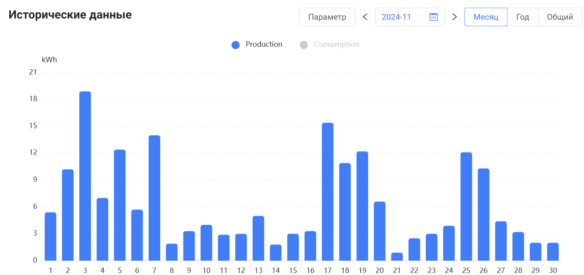Image resolution: width=584 pixels, height=275 pixels.
Task: Click the bar for day 18
Action: point(345,212)
